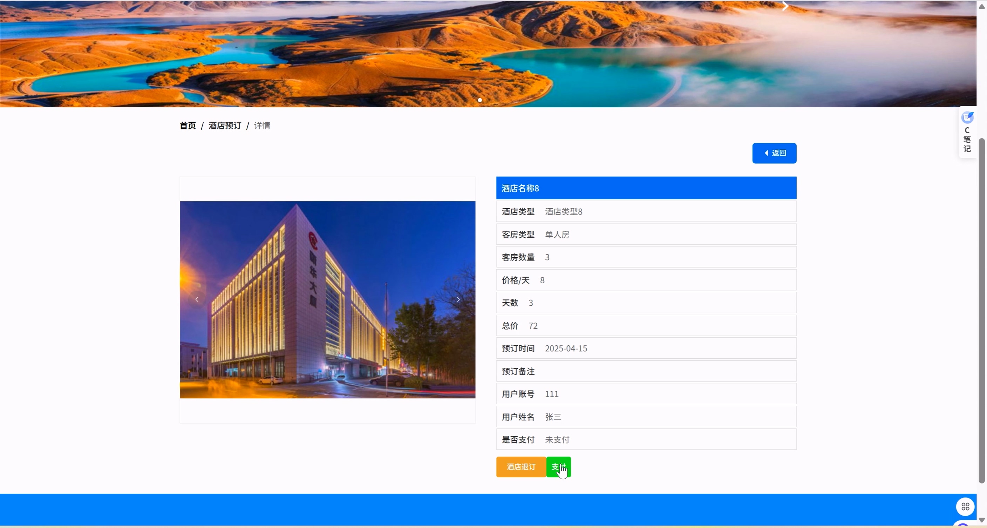Click the four-petal floating menu icon
Image resolution: width=987 pixels, height=528 pixels.
click(x=965, y=507)
